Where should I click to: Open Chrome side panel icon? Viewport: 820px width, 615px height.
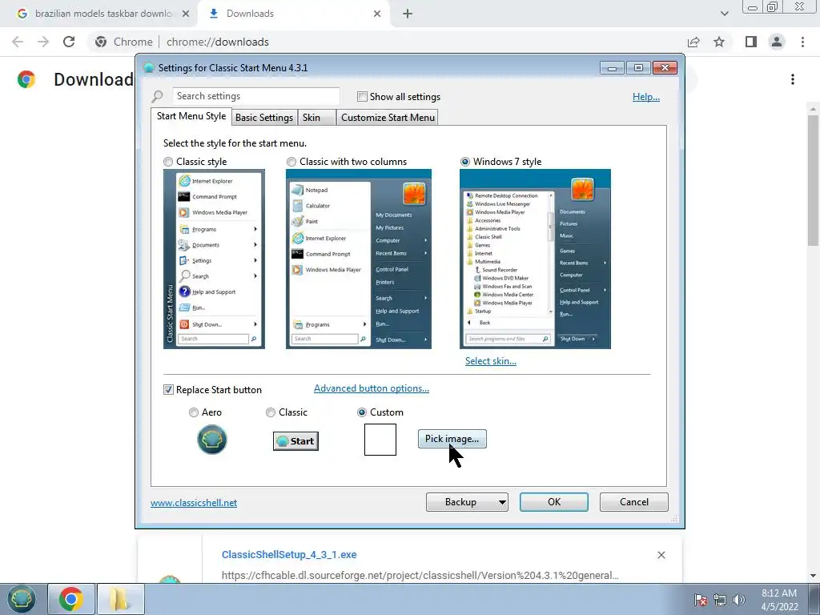click(x=751, y=42)
